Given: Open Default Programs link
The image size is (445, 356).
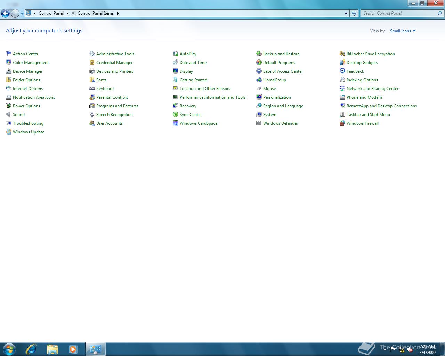Looking at the screenshot, I should click(279, 63).
